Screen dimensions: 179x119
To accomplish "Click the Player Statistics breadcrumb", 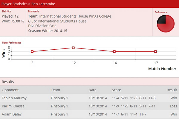I will (14, 4).
